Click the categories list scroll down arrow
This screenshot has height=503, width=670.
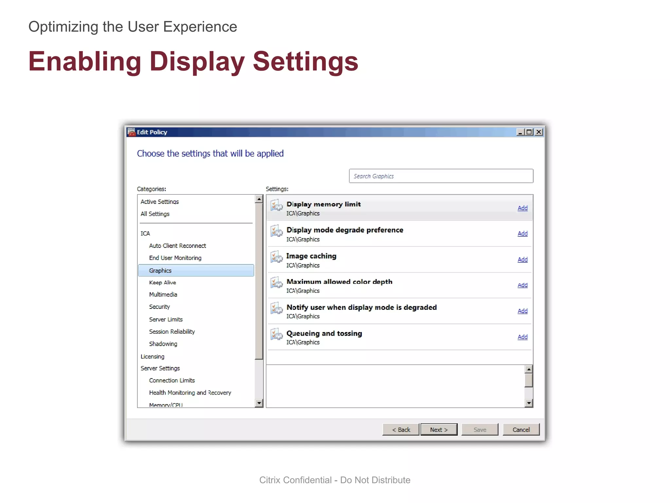click(x=259, y=403)
